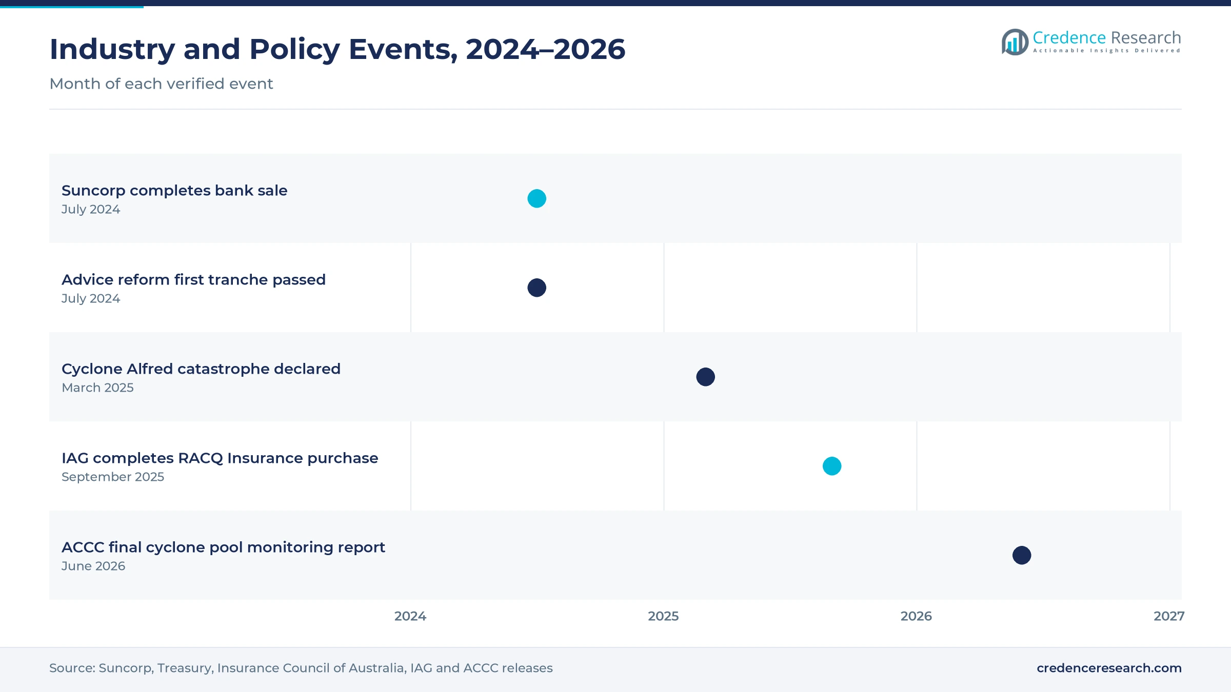Viewport: 1231px width, 692px height.
Task: Click the 'Credence Research' brand name text
Action: tap(1107, 37)
